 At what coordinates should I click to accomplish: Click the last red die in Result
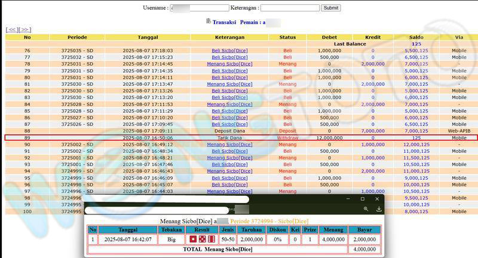[211, 239]
